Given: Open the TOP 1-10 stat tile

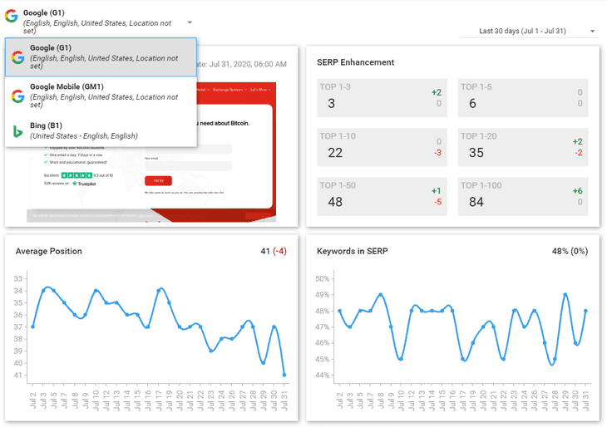Looking at the screenshot, I should coord(382,147).
